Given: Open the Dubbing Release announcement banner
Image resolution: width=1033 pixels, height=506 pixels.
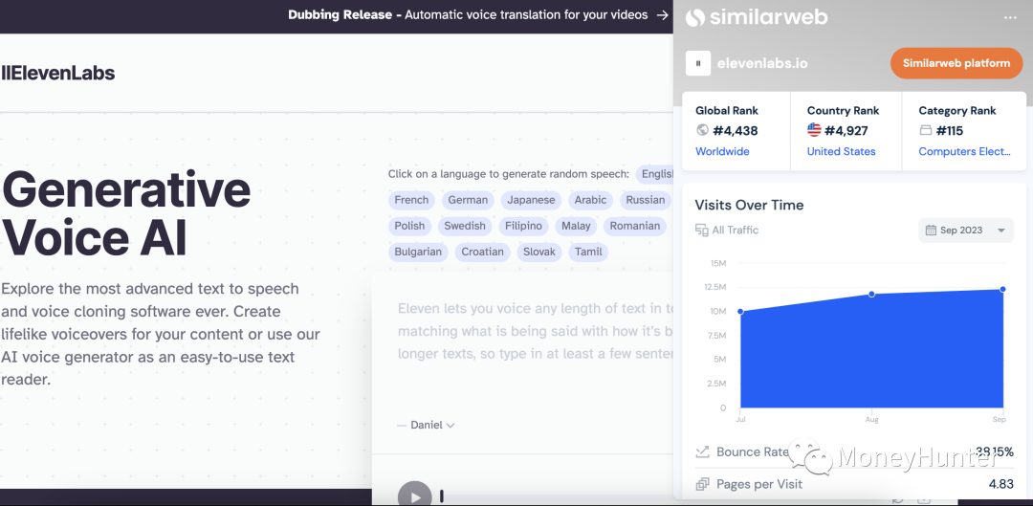Looking at the screenshot, I should point(477,14).
